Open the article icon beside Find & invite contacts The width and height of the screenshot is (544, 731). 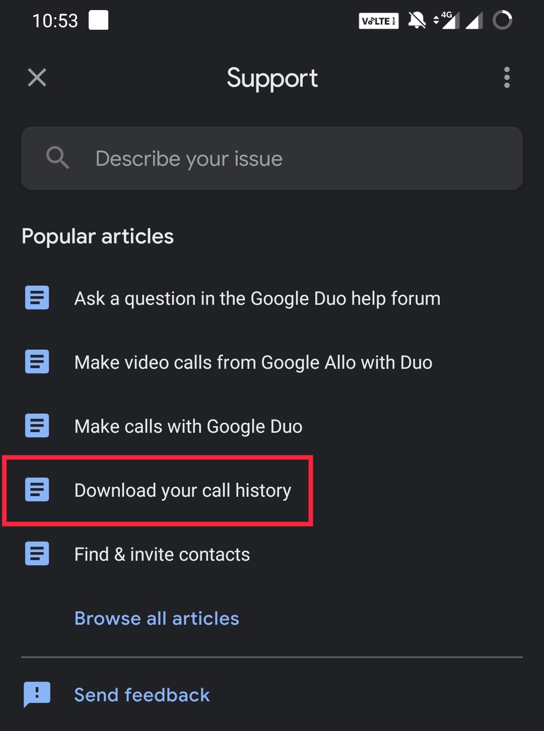pyautogui.click(x=36, y=553)
